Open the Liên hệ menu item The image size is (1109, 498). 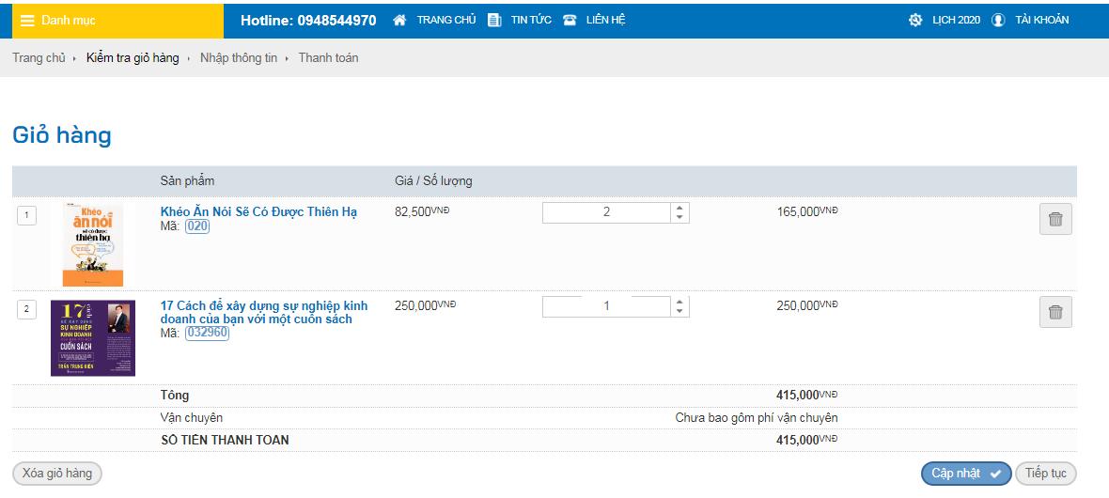tap(605, 20)
